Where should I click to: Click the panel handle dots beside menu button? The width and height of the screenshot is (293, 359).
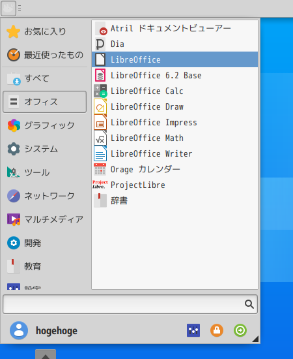[20, 8]
